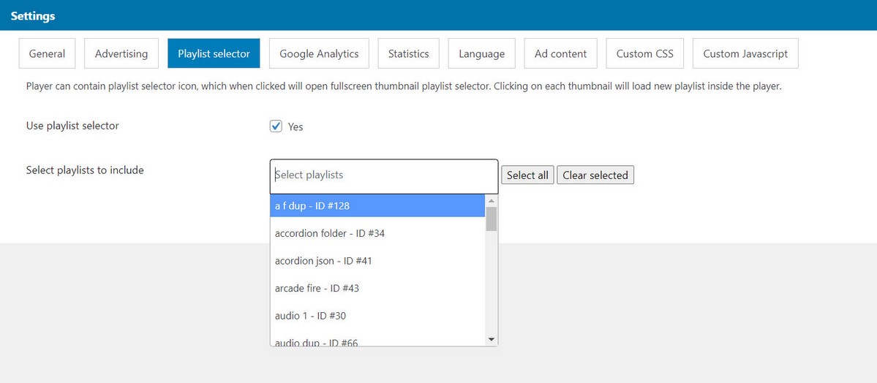The width and height of the screenshot is (877, 383).
Task: Click the dropdown list scroll up arrow
Action: coord(492,201)
